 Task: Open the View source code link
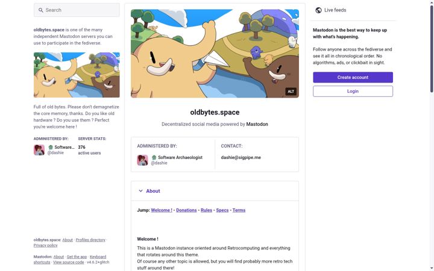tap(68, 262)
